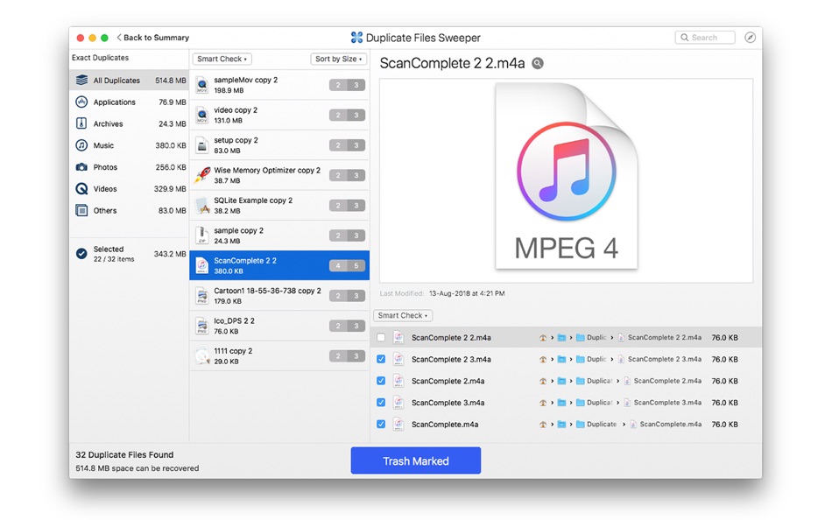Open Smart Check dropdown below Last Modified

pyautogui.click(x=403, y=315)
